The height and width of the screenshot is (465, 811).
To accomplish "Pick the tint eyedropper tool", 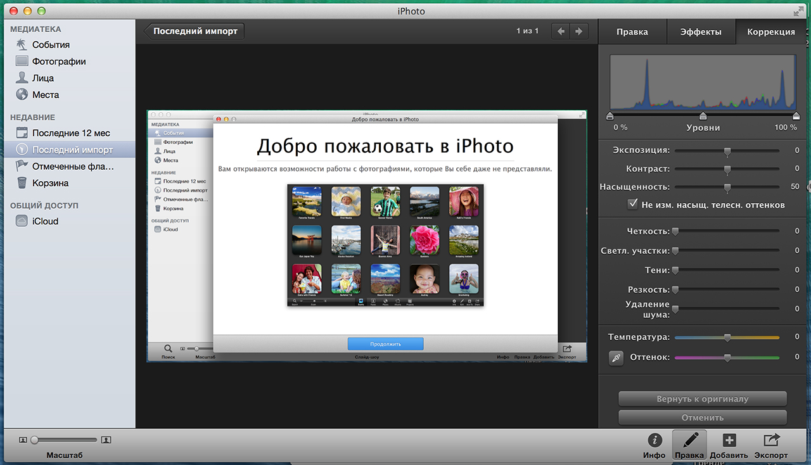I will (616, 358).
